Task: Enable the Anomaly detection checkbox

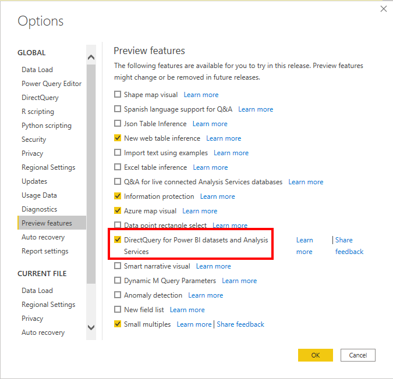Action: pos(118,295)
